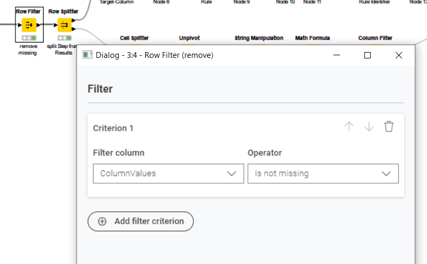Click the String Manipulation node label
The height and width of the screenshot is (264, 427).
[x=259, y=38]
